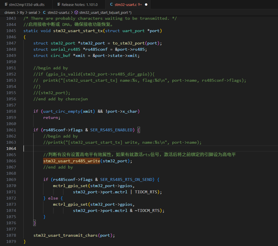
Task: Click the unsaved dot on stm32-usart.c tab
Action: point(146,5)
